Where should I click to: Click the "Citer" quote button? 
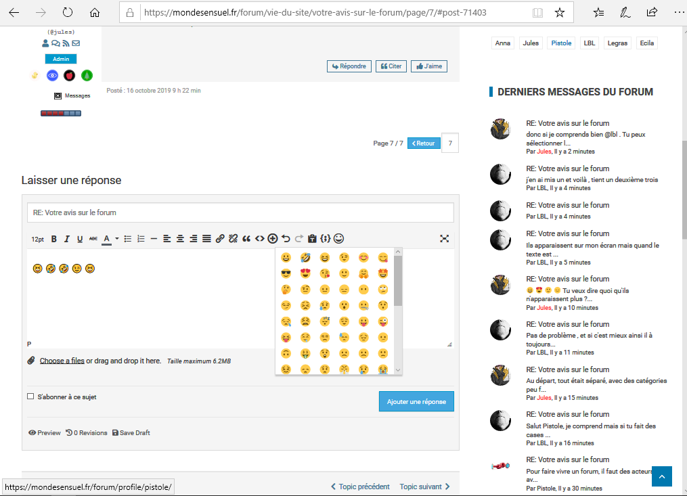pos(391,66)
